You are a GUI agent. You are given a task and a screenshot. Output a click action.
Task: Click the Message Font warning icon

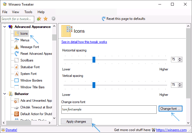(17, 47)
